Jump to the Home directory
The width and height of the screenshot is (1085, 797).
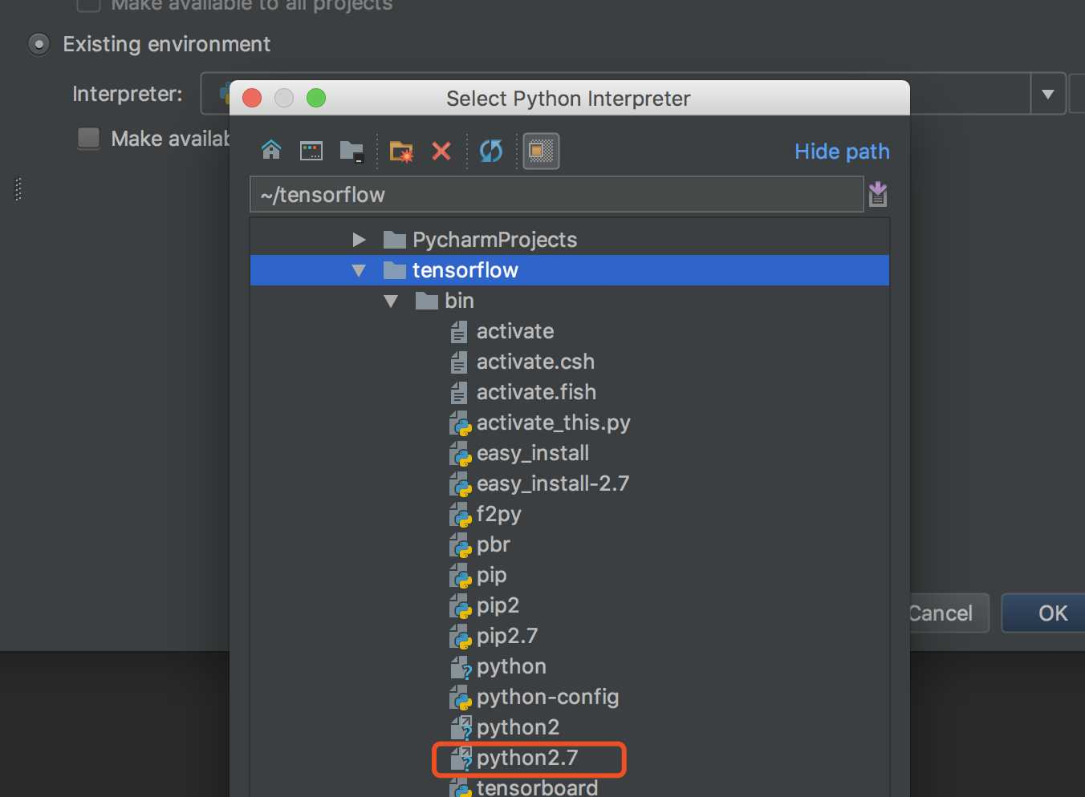coord(270,151)
